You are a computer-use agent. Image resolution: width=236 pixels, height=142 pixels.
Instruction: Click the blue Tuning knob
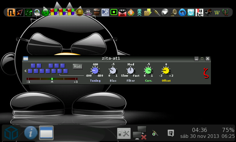(95, 71)
